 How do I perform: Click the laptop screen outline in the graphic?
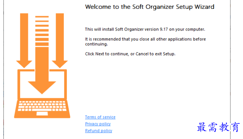click(42, 84)
